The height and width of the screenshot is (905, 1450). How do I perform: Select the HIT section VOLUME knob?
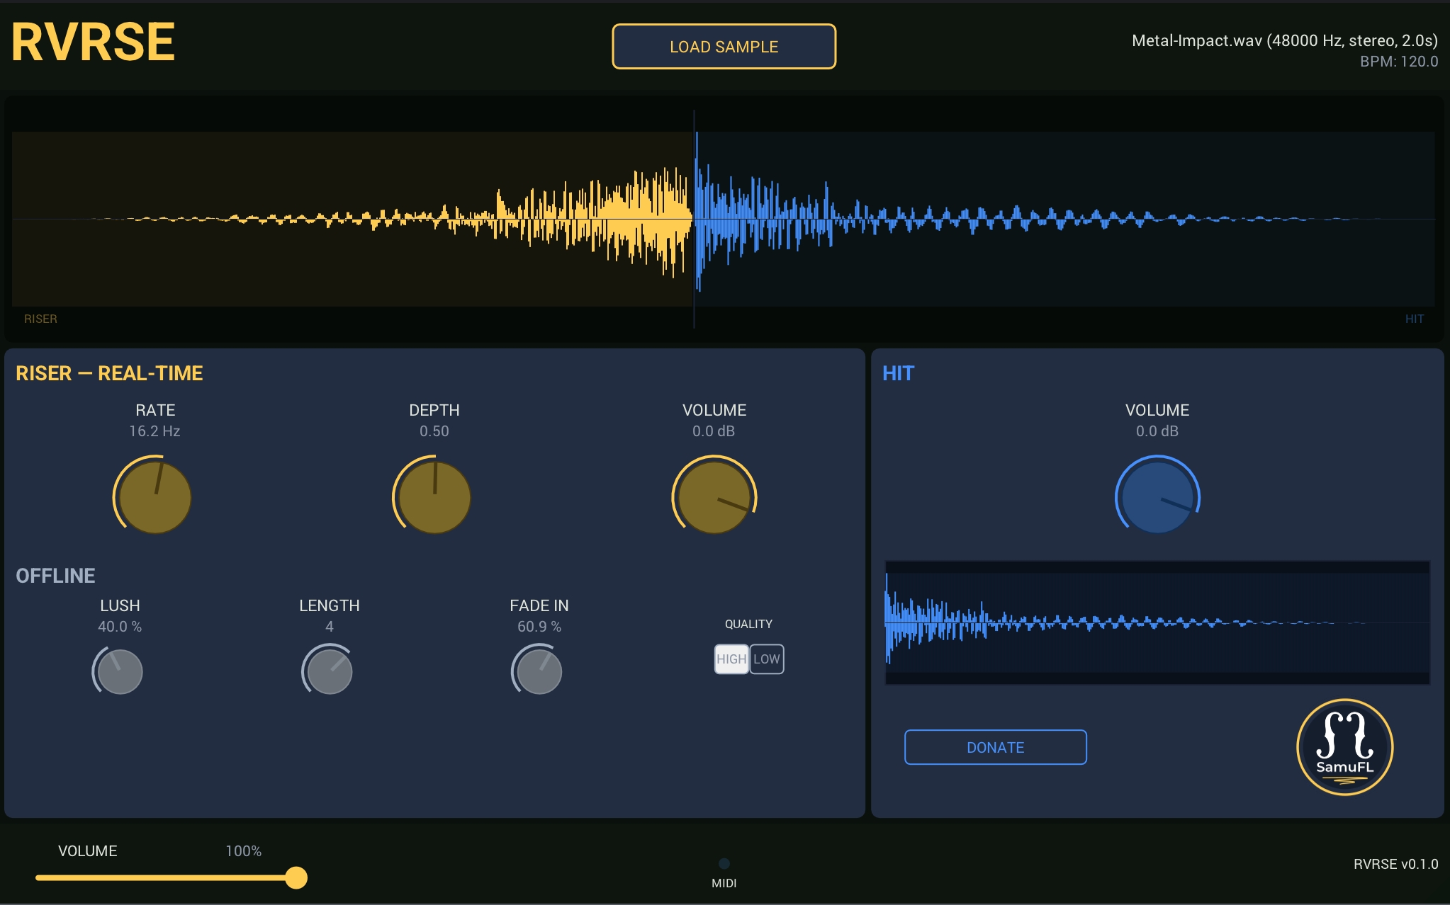tap(1159, 496)
